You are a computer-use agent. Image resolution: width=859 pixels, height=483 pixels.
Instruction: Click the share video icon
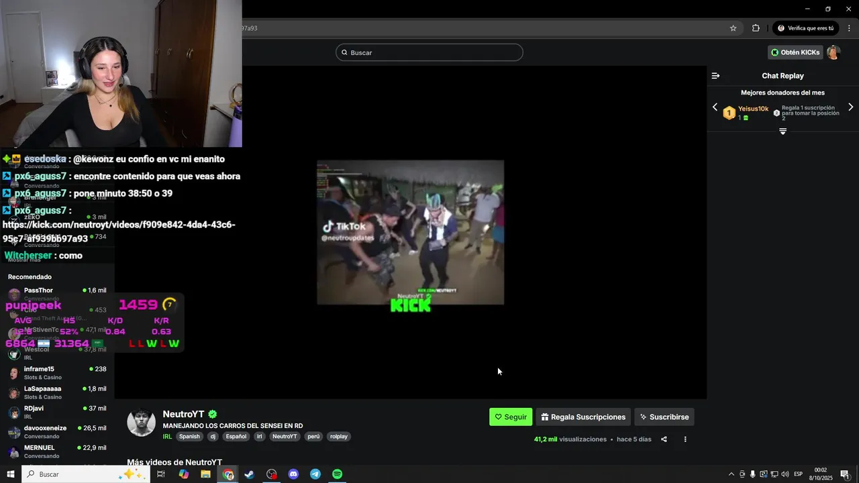coord(664,439)
